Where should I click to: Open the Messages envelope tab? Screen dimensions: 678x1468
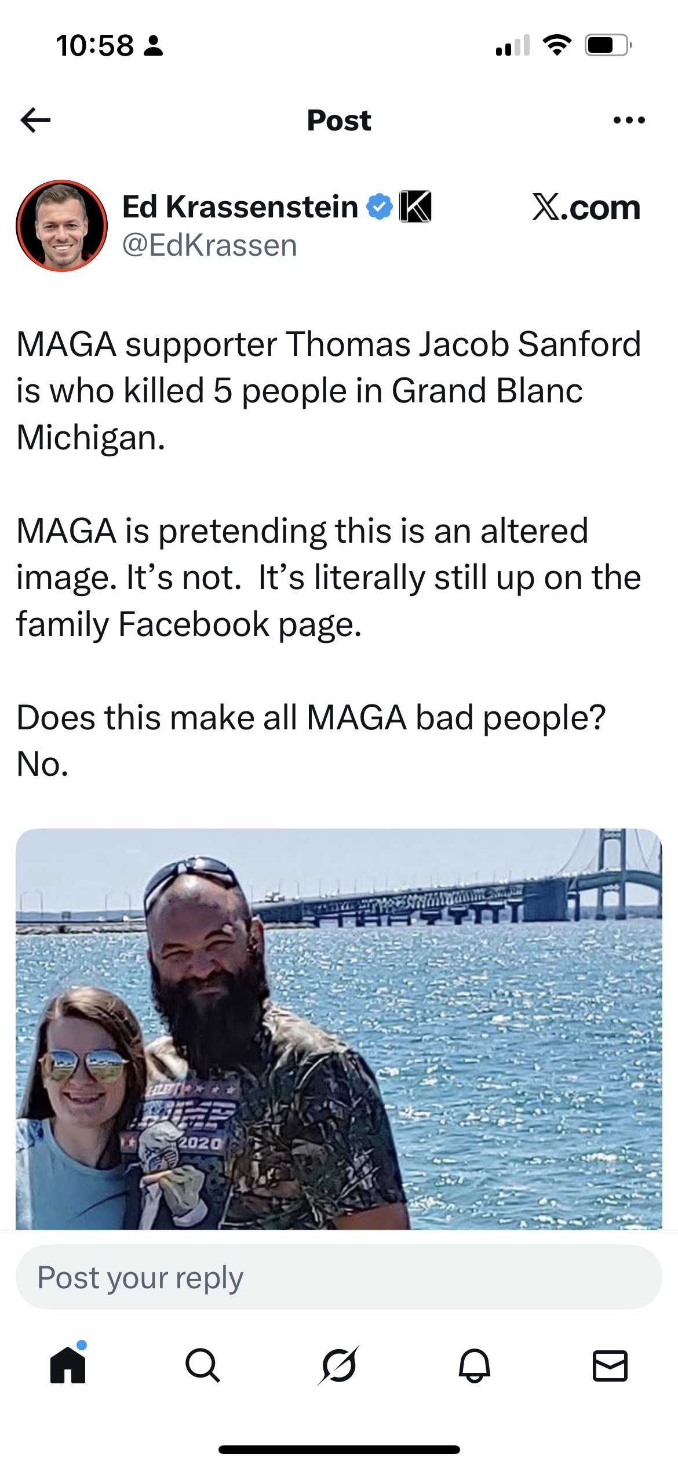(610, 1365)
